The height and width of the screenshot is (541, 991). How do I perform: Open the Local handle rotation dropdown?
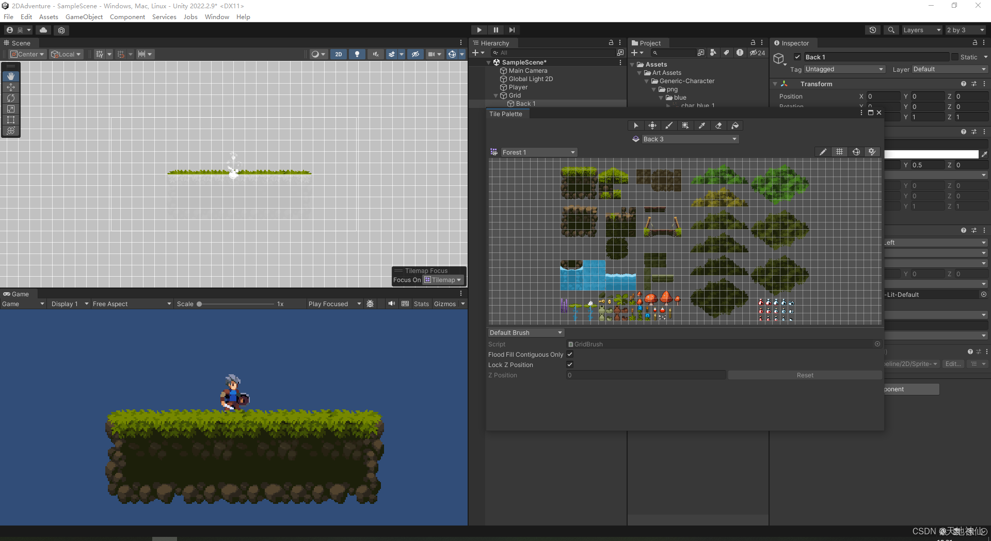(x=66, y=54)
